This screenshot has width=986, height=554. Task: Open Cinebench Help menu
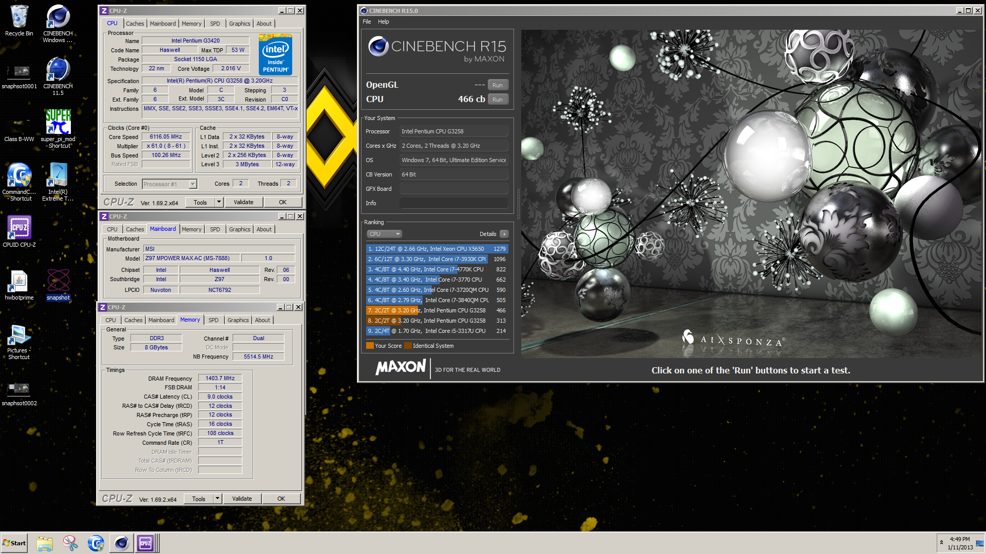(x=383, y=22)
